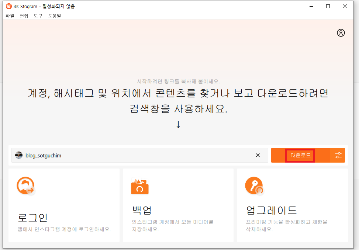The height and width of the screenshot is (250, 359).
Task: Click the 로그인 card icon
Action: pos(26,186)
